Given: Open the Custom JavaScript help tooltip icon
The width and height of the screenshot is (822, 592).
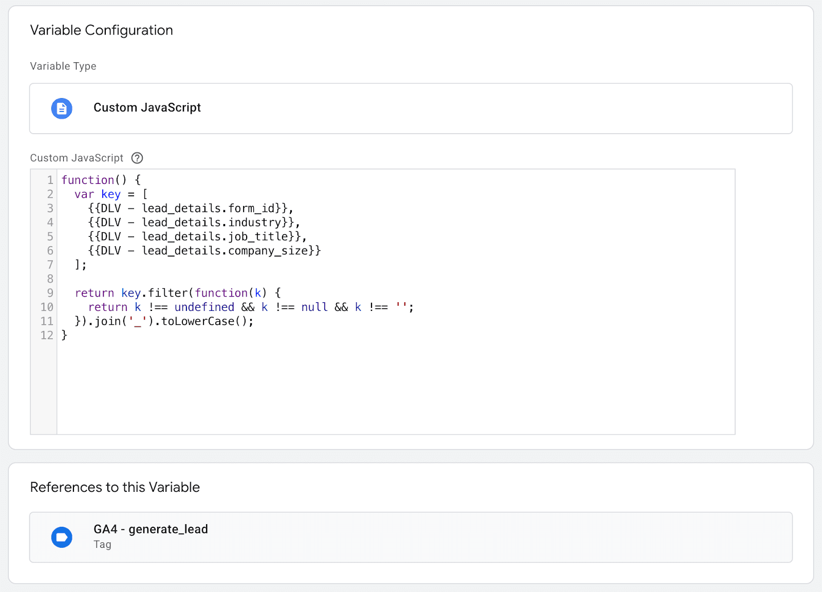Looking at the screenshot, I should point(137,158).
